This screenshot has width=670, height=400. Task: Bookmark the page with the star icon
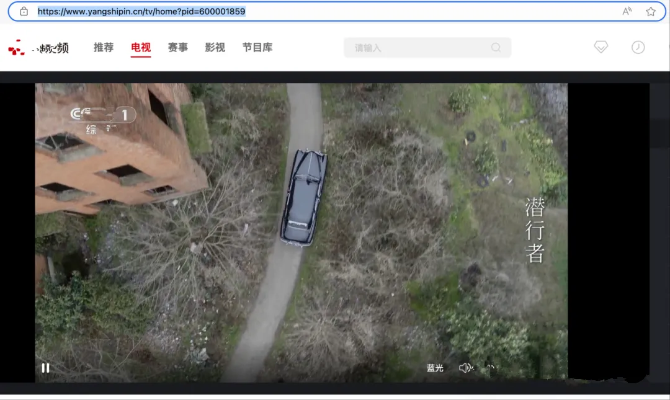tap(650, 12)
